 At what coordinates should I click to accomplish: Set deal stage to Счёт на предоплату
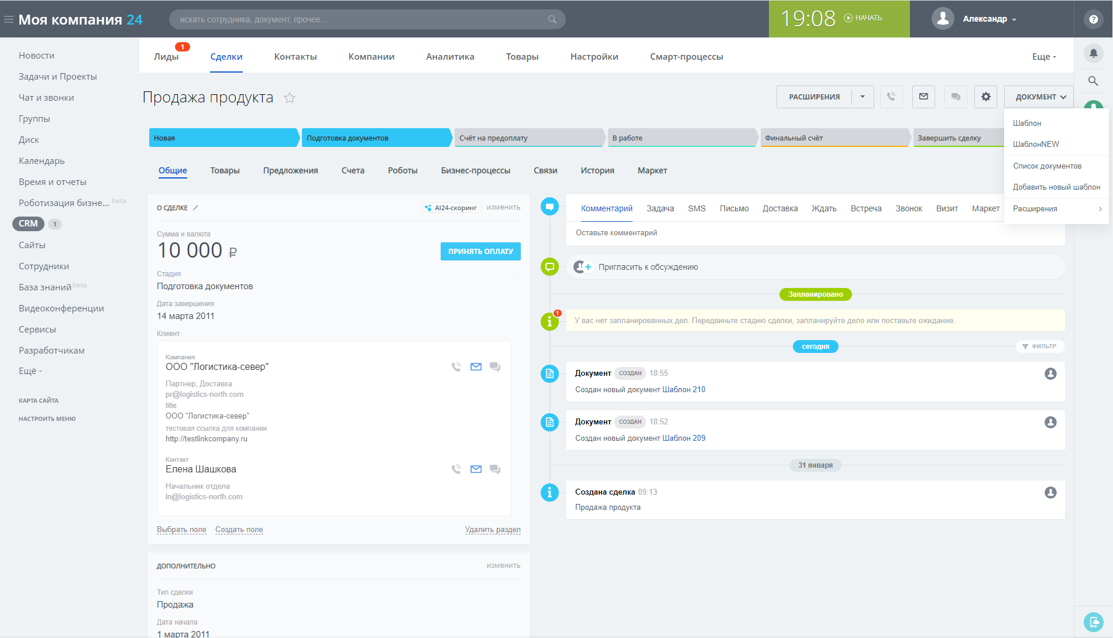(528, 138)
